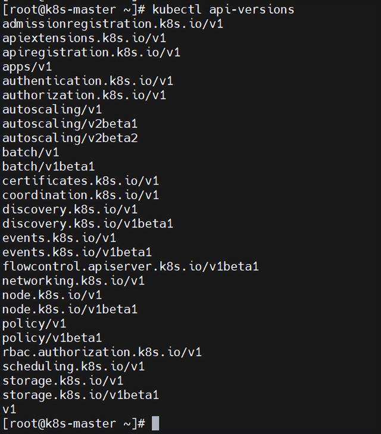Click the batch/v1beta1 output line
Screen dimensions: 381x434
(48, 167)
